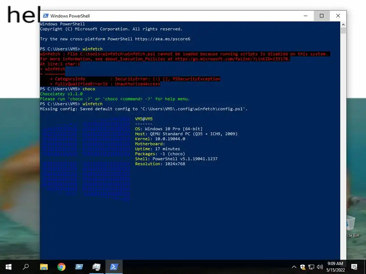Click the blue Windows ASCII logo art
Screen dimensions: 366x274
pyautogui.click(x=86, y=159)
